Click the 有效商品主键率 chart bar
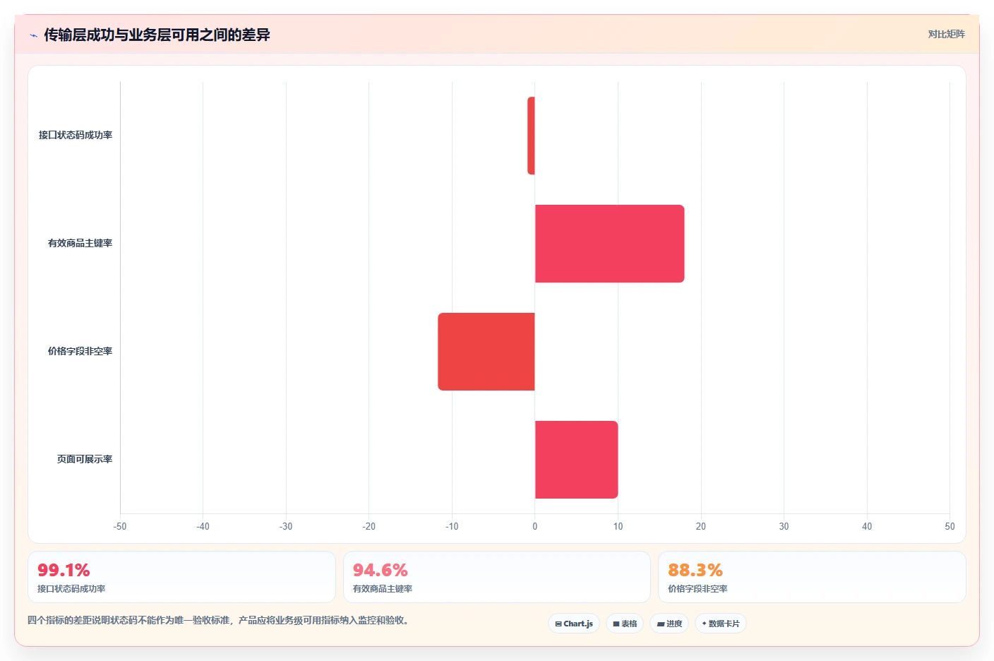 (x=609, y=244)
